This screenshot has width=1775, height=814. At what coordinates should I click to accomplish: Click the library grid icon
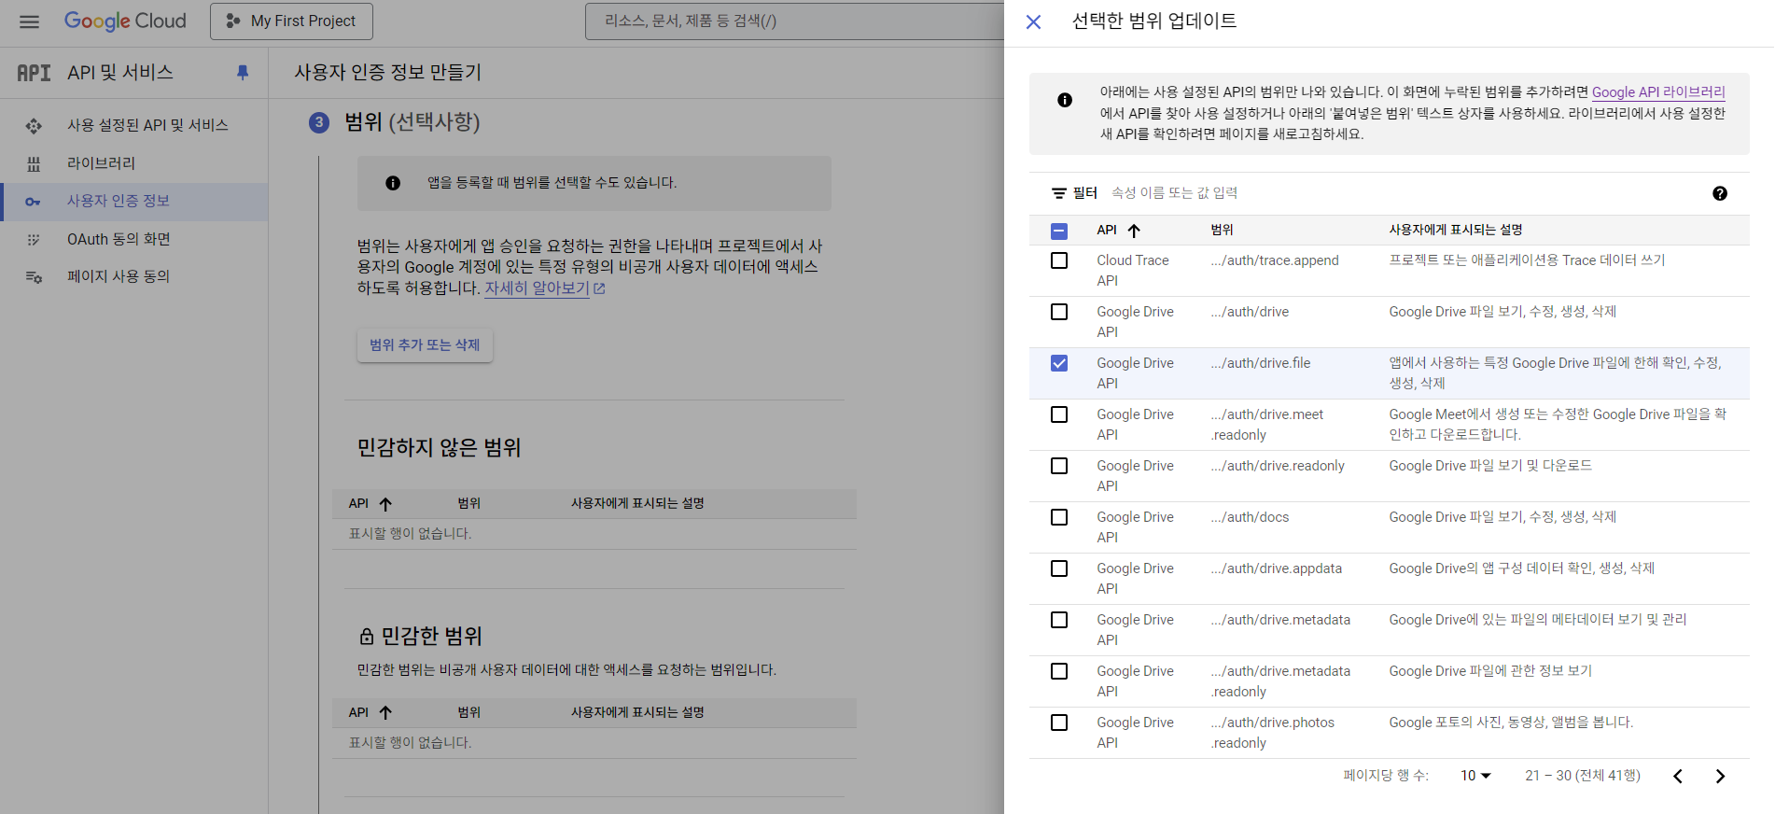point(34,164)
